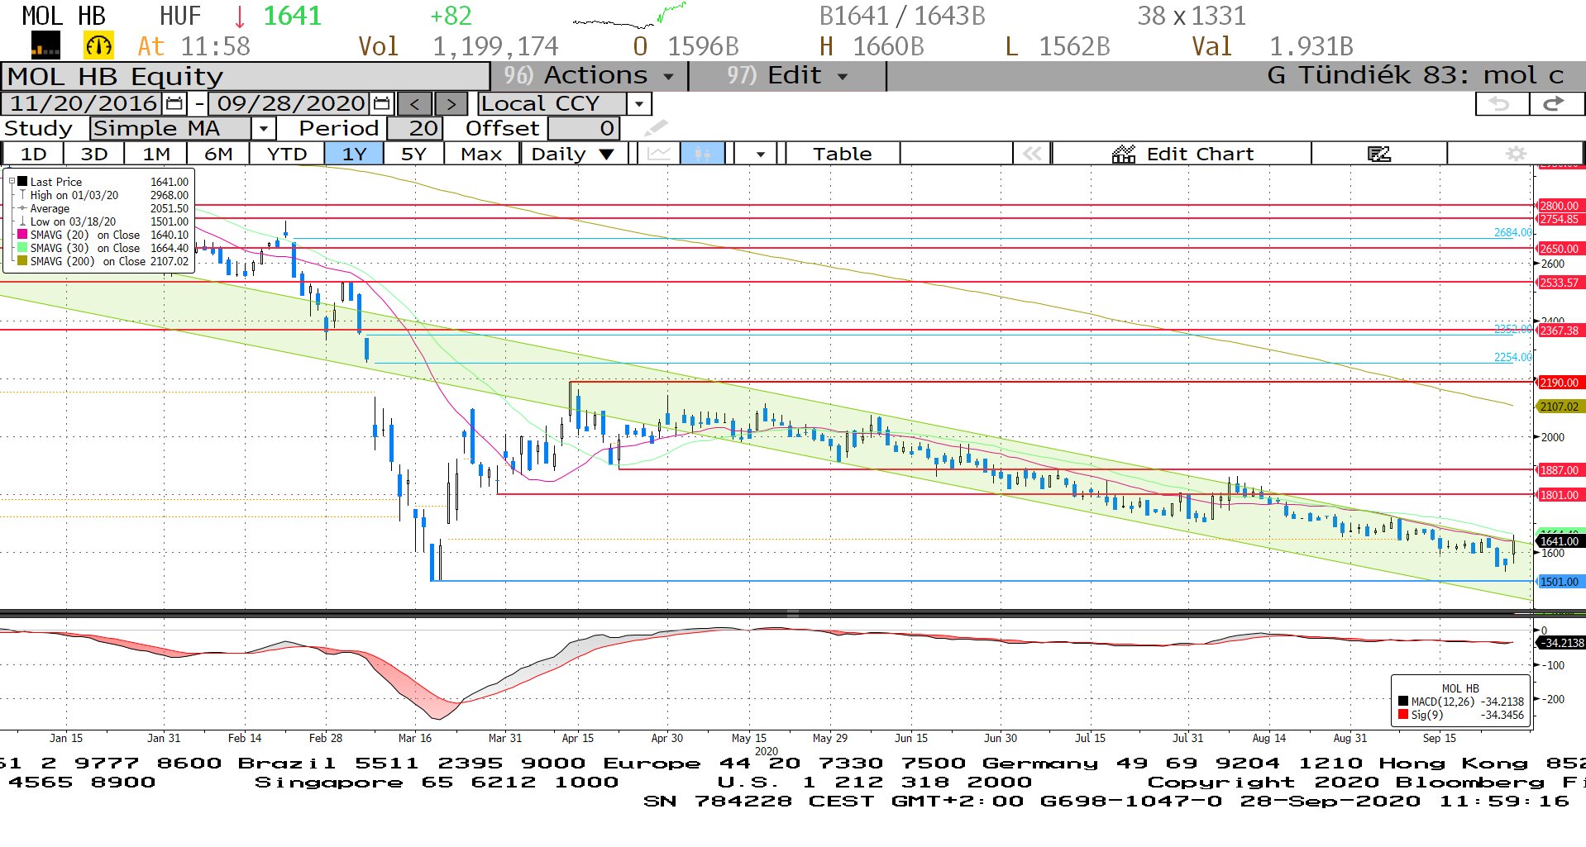Click the magenta SMAVG (20) legend swatch
1586x847 pixels.
coord(22,235)
